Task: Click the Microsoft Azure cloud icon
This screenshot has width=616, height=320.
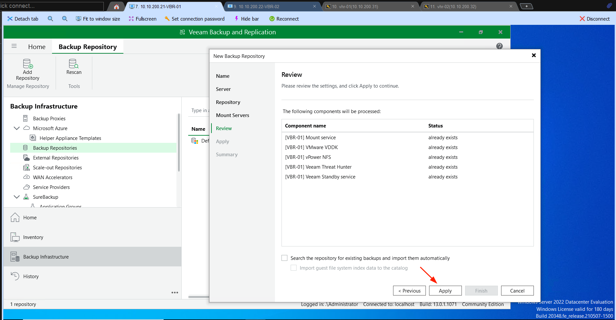Action: click(27, 128)
